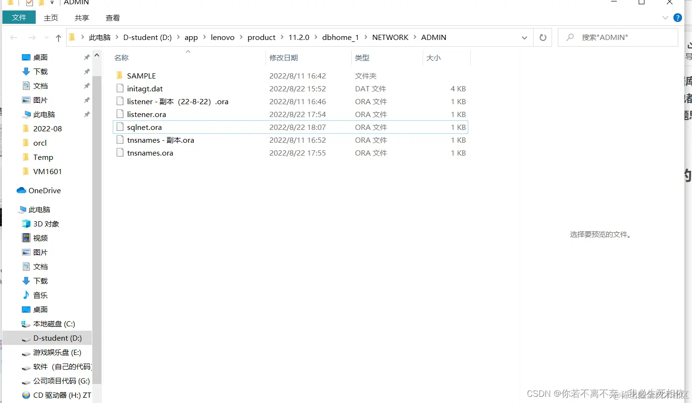
Task: Unpin 下载 using its pin icon
Action: [87, 71]
